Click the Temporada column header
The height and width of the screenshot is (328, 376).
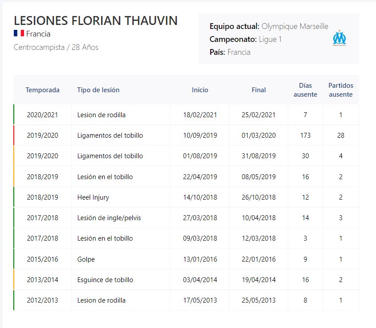click(x=42, y=90)
